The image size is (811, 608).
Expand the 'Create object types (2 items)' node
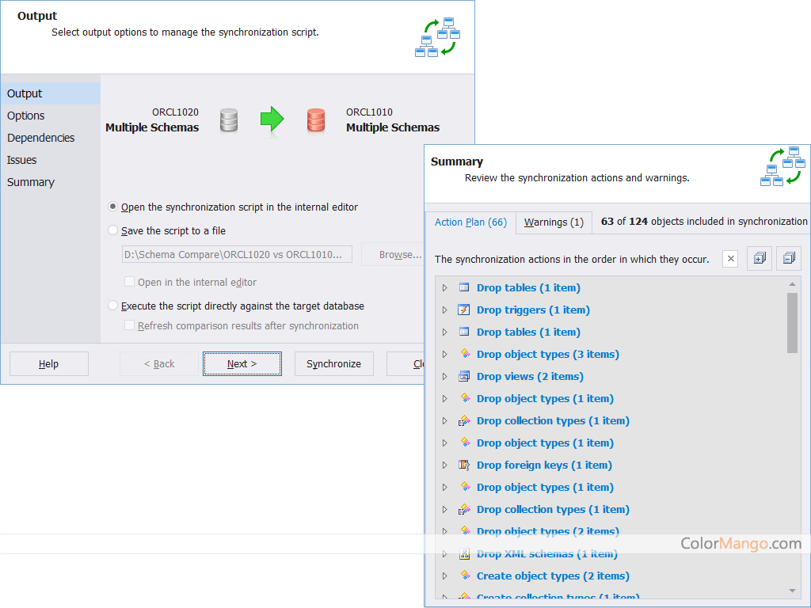(444, 576)
